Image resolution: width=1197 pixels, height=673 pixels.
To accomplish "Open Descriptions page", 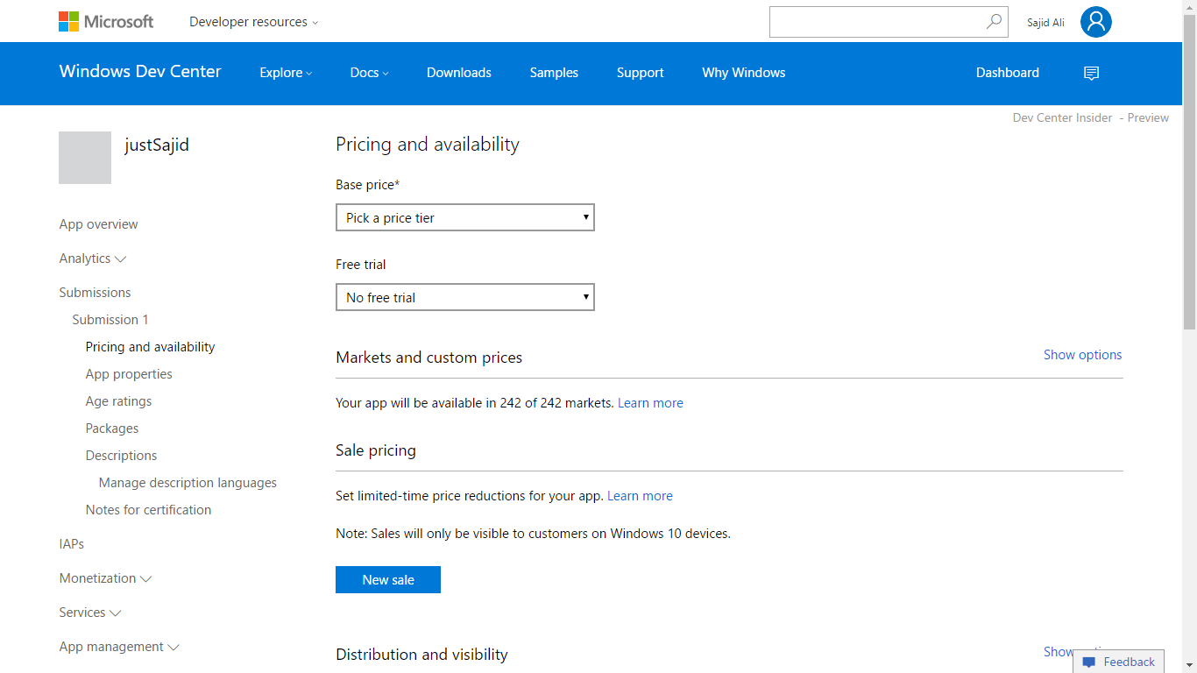I will pyautogui.click(x=121, y=456).
